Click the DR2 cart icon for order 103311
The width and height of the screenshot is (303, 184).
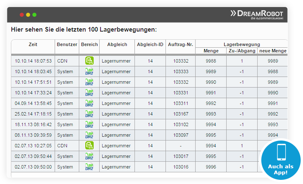pos(89,103)
